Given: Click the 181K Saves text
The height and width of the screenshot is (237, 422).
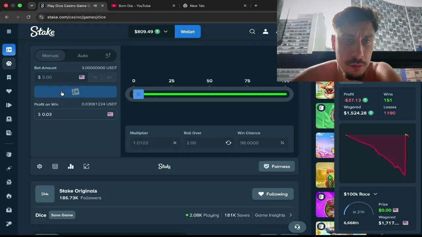Looking at the screenshot, I should click(237, 215).
